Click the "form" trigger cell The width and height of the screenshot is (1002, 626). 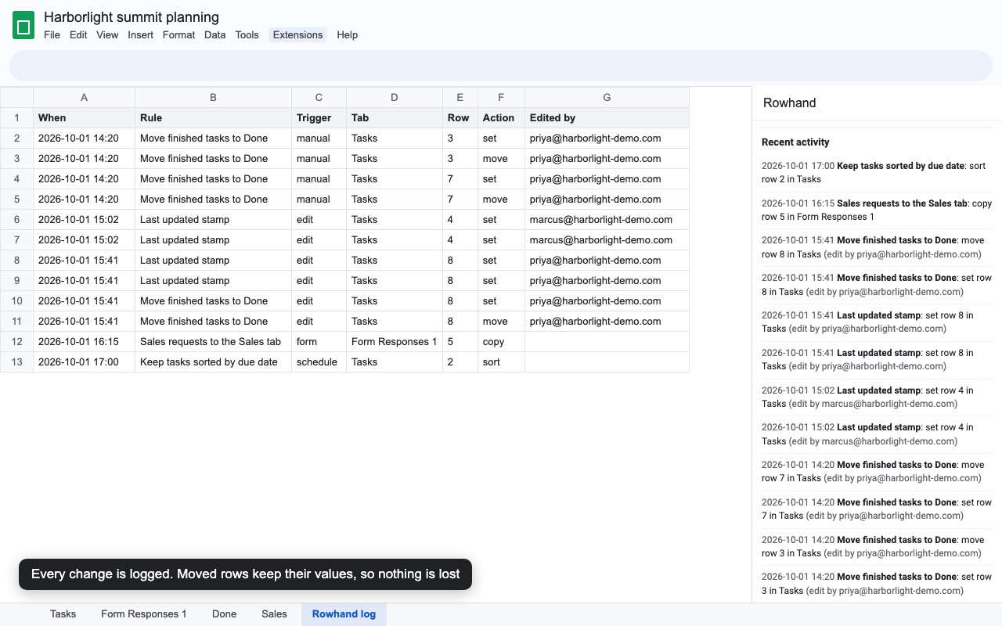click(x=319, y=342)
